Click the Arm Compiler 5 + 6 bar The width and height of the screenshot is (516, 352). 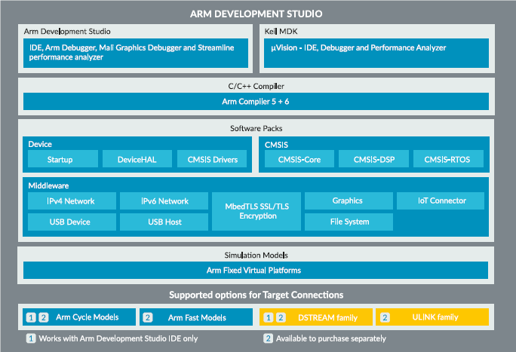pos(256,101)
